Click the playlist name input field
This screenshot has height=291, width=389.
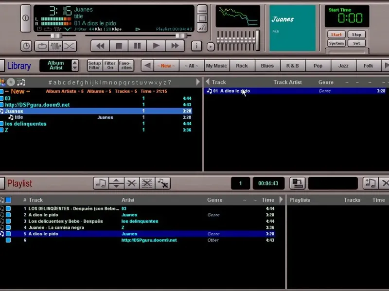pyautogui.click(x=333, y=183)
